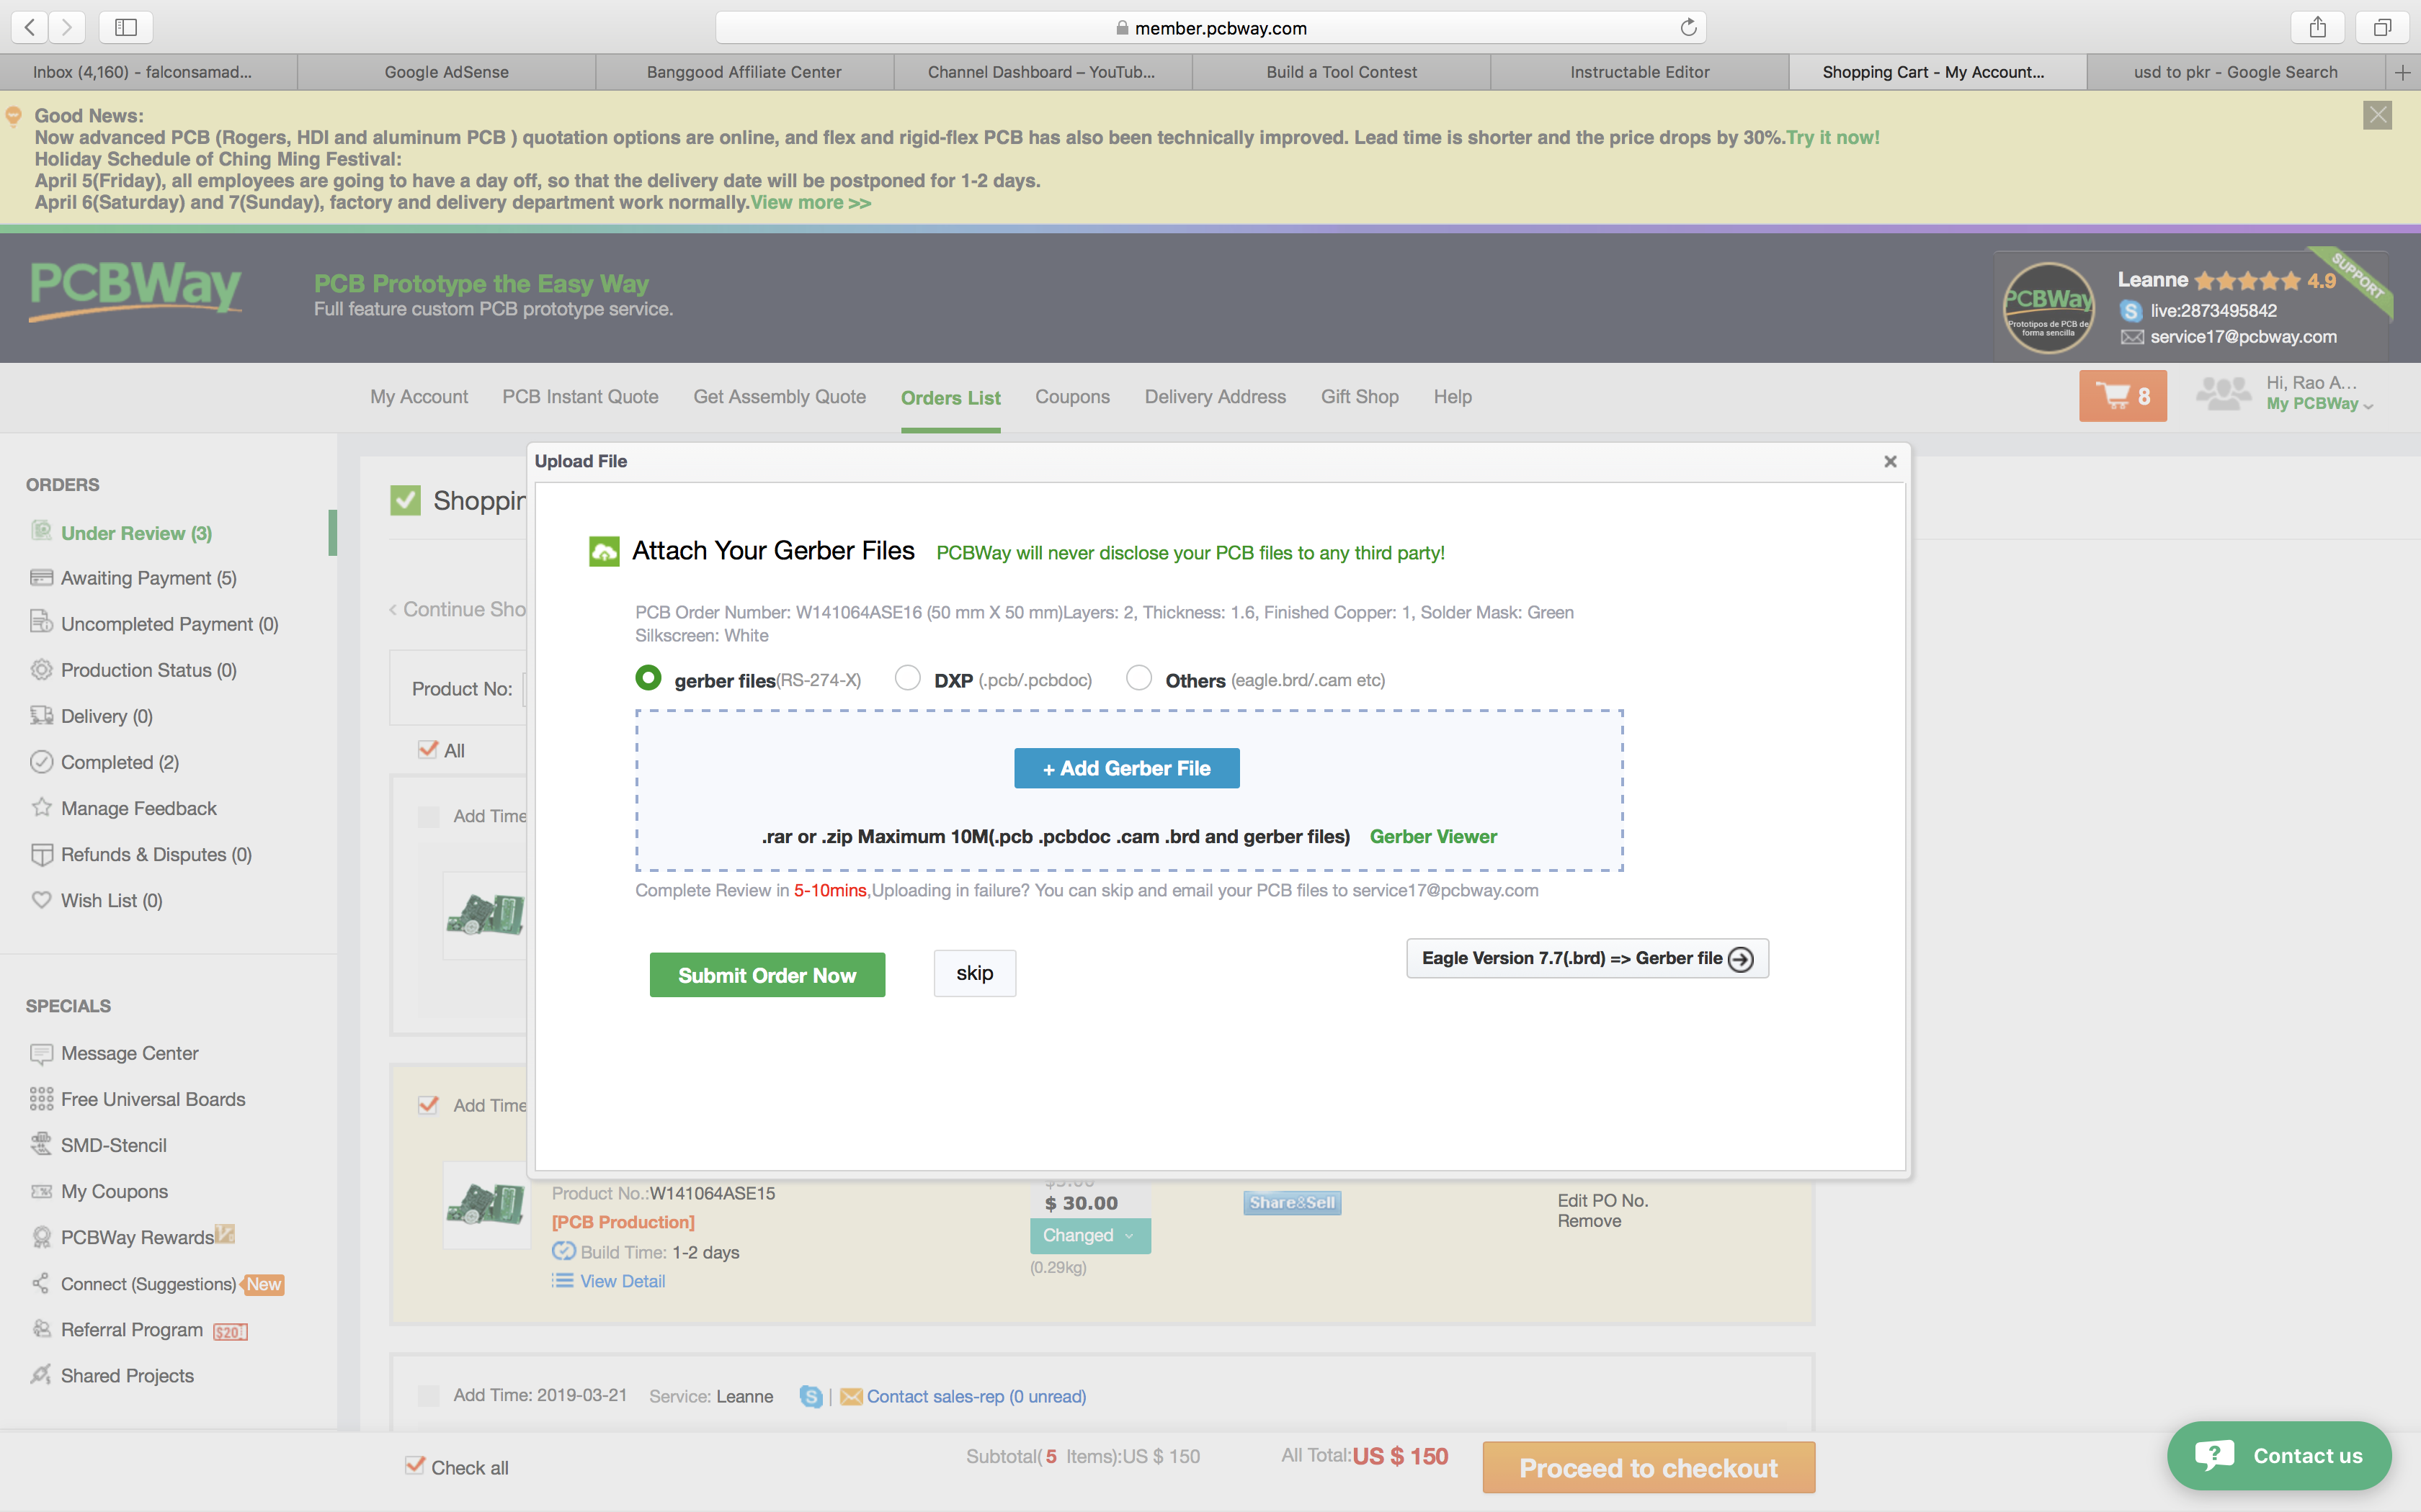Image resolution: width=2421 pixels, height=1512 pixels.
Task: Open PCB Instant Quote menu item
Action: 580,397
